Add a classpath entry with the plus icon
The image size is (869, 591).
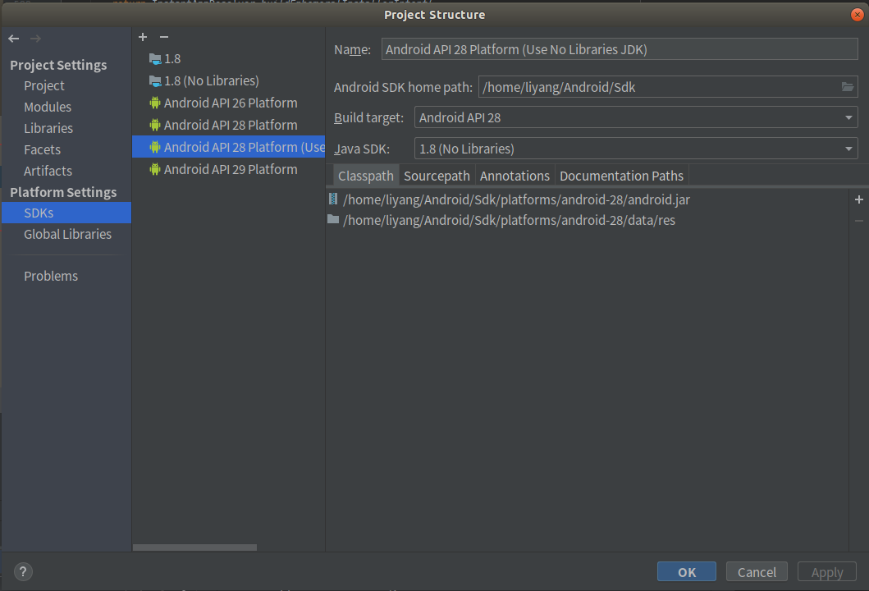click(x=858, y=199)
